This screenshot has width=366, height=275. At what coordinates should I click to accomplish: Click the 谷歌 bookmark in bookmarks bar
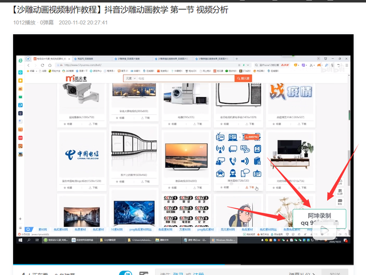click(x=42, y=71)
